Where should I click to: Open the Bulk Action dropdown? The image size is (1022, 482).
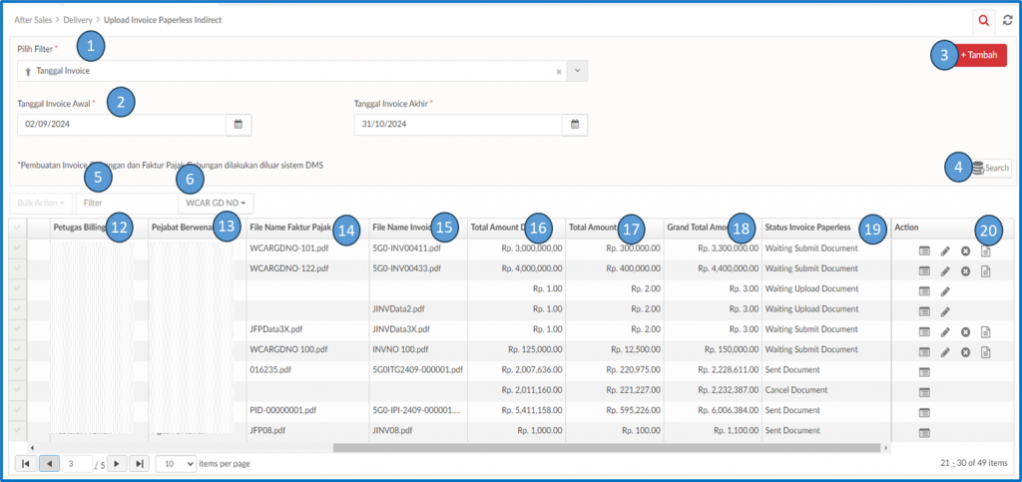click(x=40, y=204)
